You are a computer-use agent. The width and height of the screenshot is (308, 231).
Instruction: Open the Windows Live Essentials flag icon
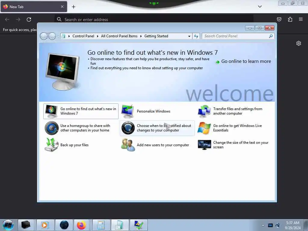point(204,128)
